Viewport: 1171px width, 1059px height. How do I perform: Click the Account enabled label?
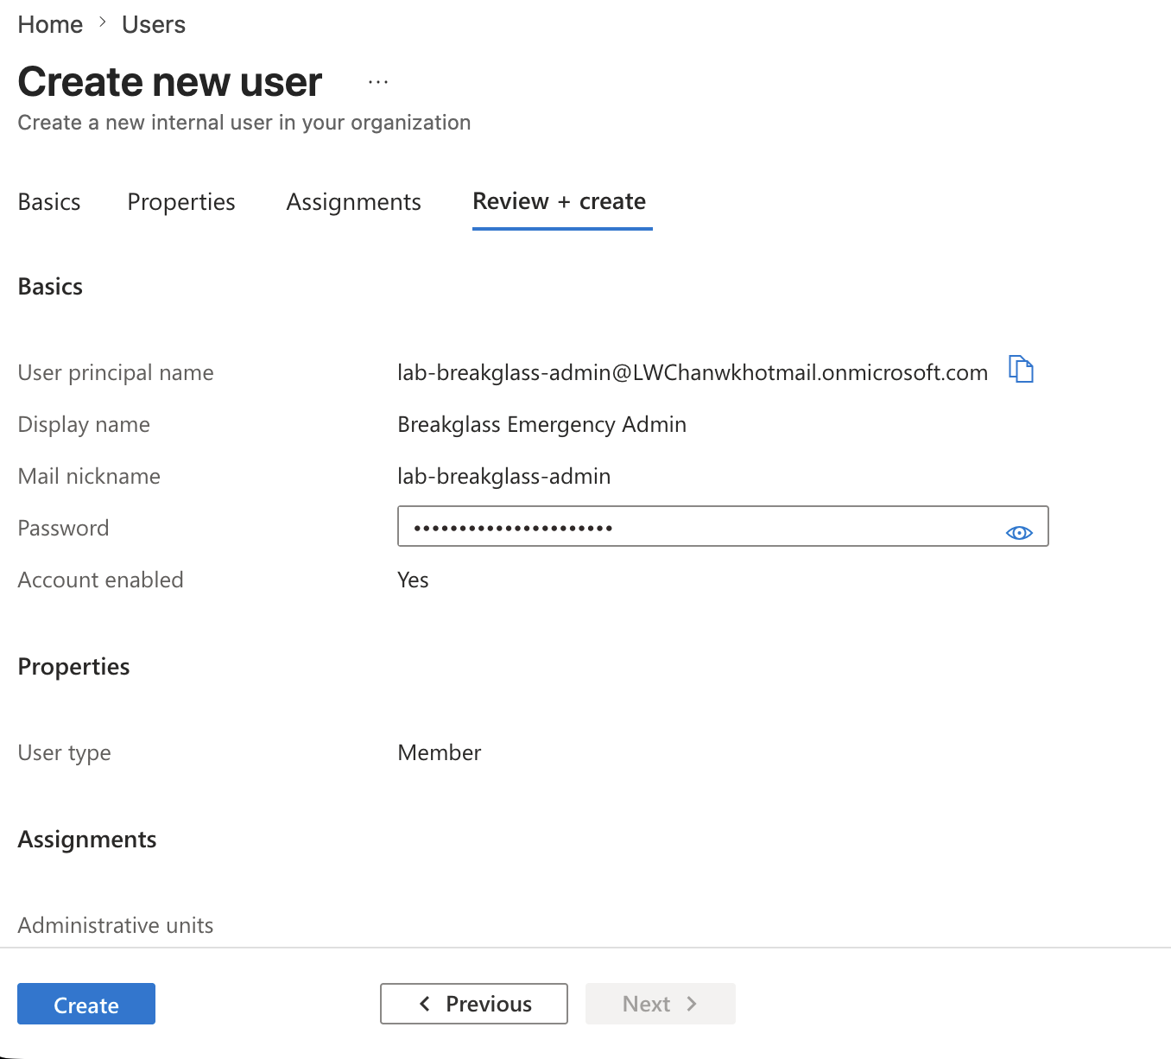(x=100, y=580)
